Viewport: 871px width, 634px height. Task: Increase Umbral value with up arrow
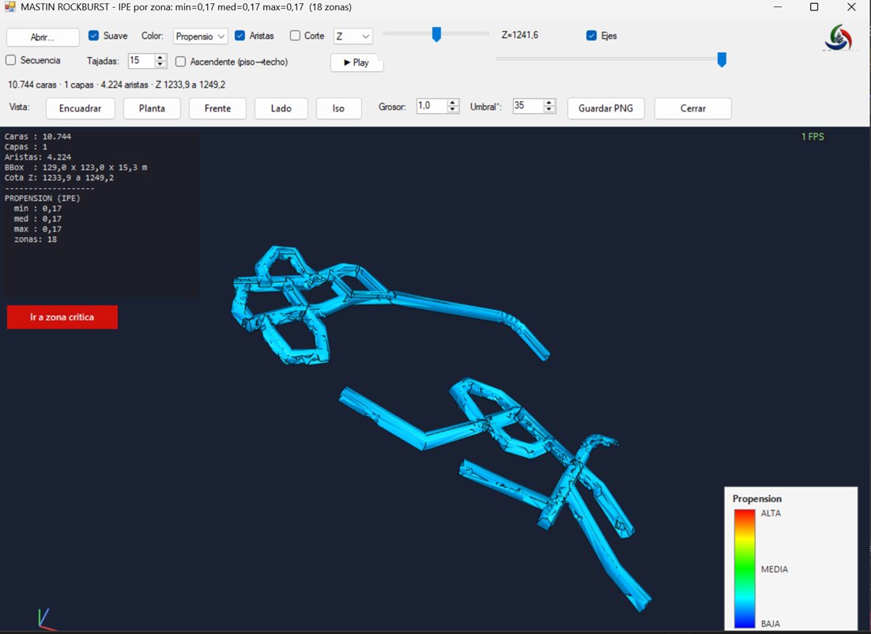[549, 102]
